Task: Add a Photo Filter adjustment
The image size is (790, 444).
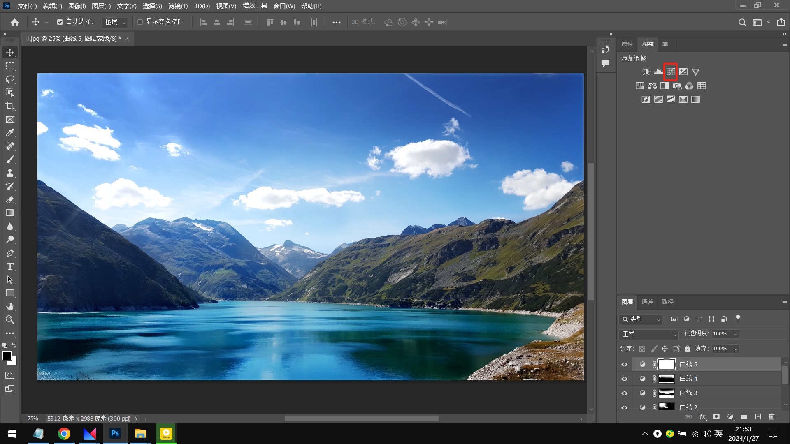Action: (677, 86)
